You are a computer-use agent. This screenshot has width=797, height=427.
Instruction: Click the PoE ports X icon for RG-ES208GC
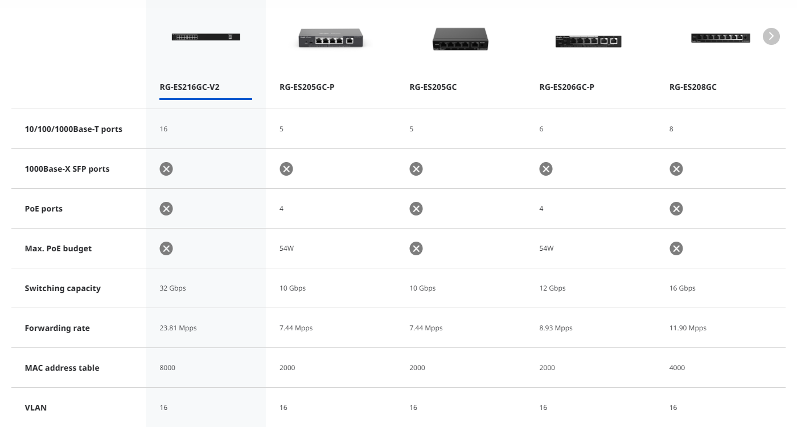click(x=676, y=209)
